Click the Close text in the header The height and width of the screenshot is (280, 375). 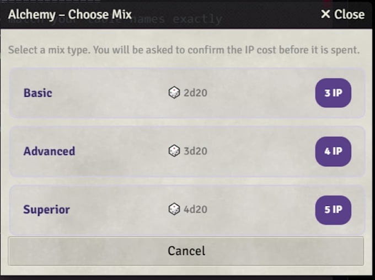point(350,14)
